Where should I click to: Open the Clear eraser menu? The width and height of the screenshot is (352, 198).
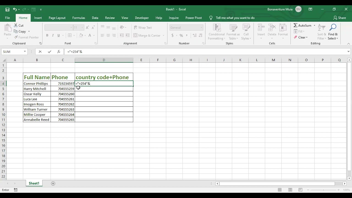[x=301, y=37]
